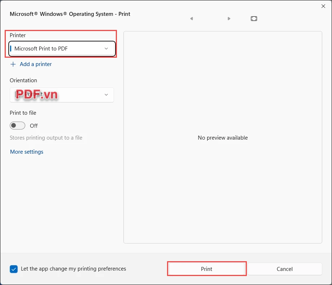Go to next preview page arrow
Image resolution: width=332 pixels, height=285 pixels.
point(229,19)
